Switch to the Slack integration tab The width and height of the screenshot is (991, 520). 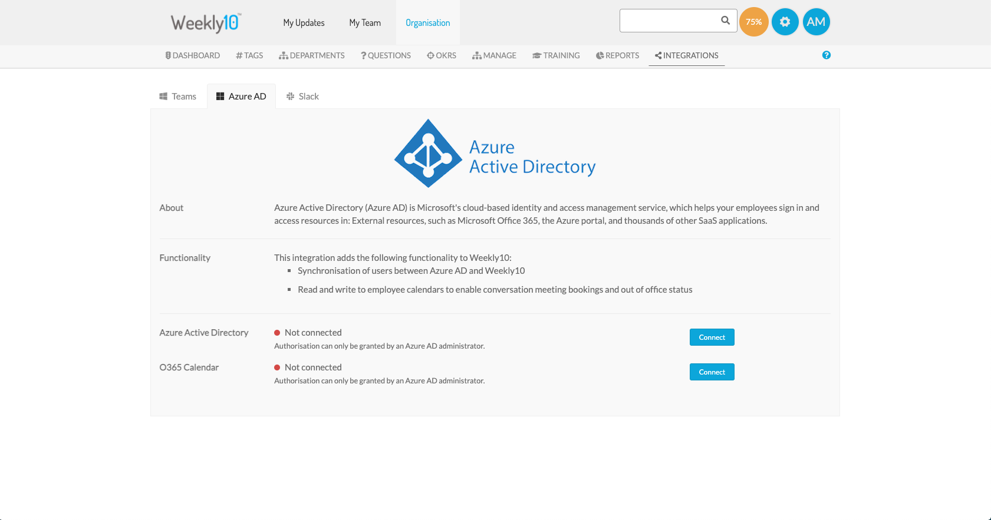click(302, 97)
